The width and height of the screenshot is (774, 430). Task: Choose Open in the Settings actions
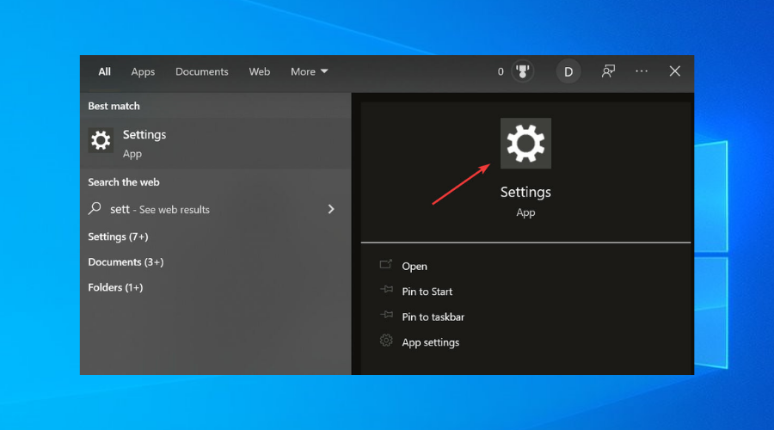(415, 267)
